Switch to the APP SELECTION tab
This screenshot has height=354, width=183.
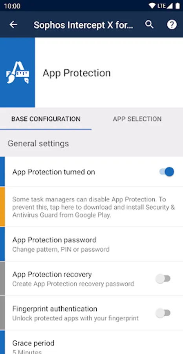(137, 119)
